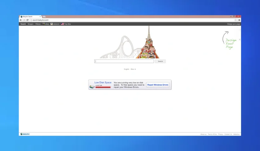Image resolution: width=260 pixels, height=151 pixels.
Task: Open the Chrome hamburger menu
Action: coord(239,20)
